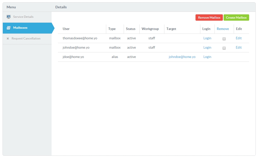Click the Request Cancellation X icon

(x=8, y=39)
